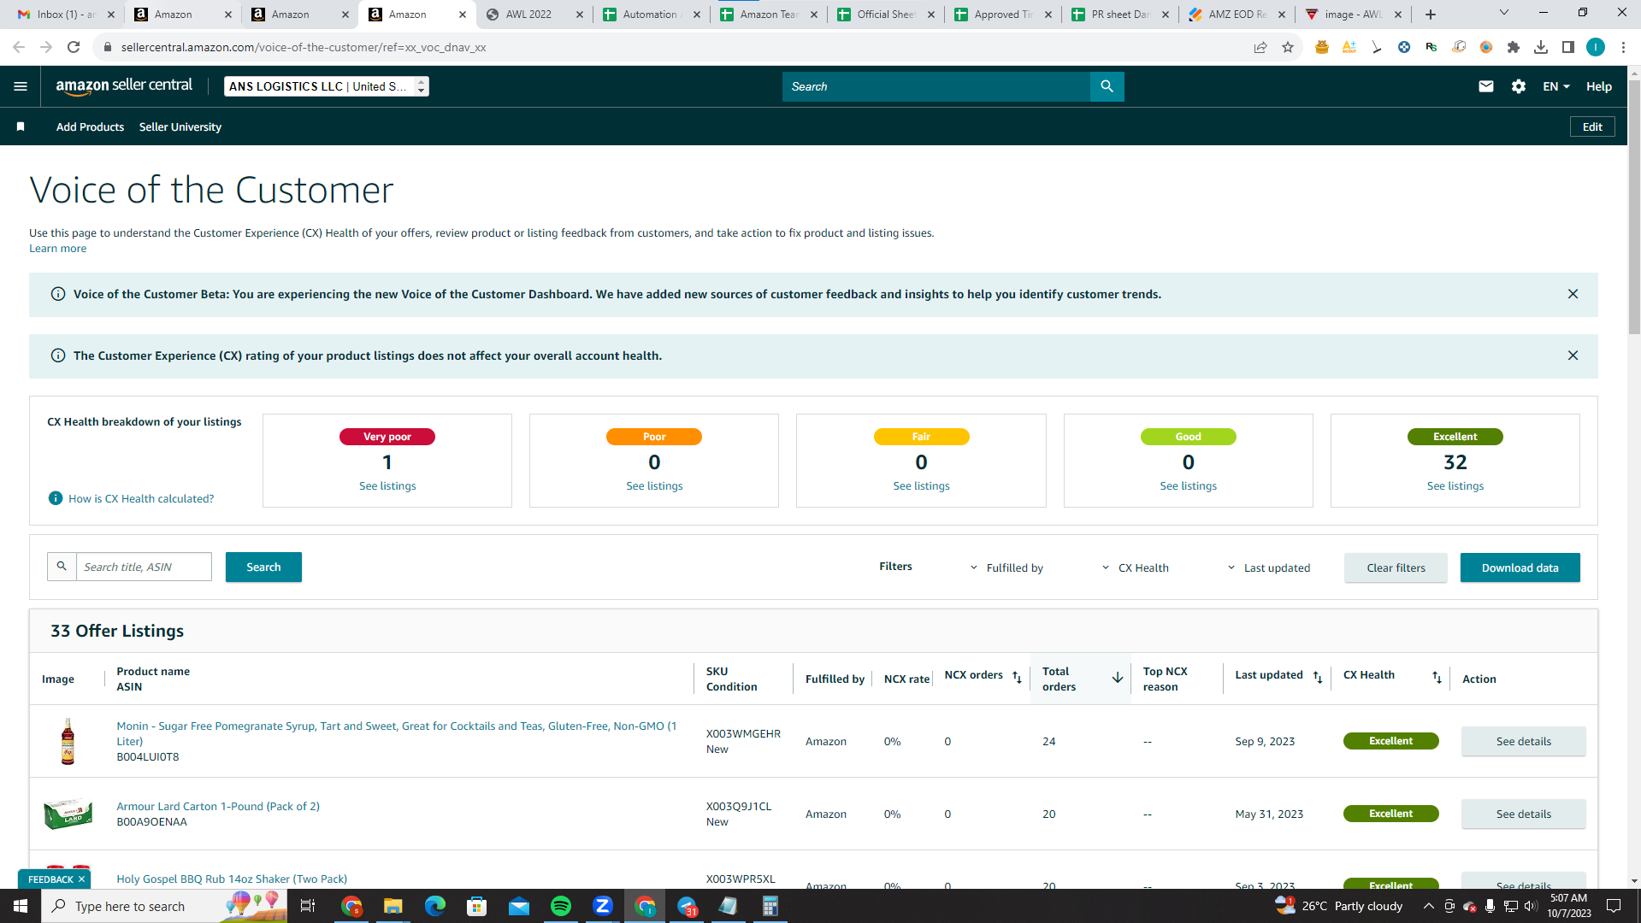1641x923 pixels.
Task: Click the header Search input box
Action: pyautogui.click(x=936, y=86)
